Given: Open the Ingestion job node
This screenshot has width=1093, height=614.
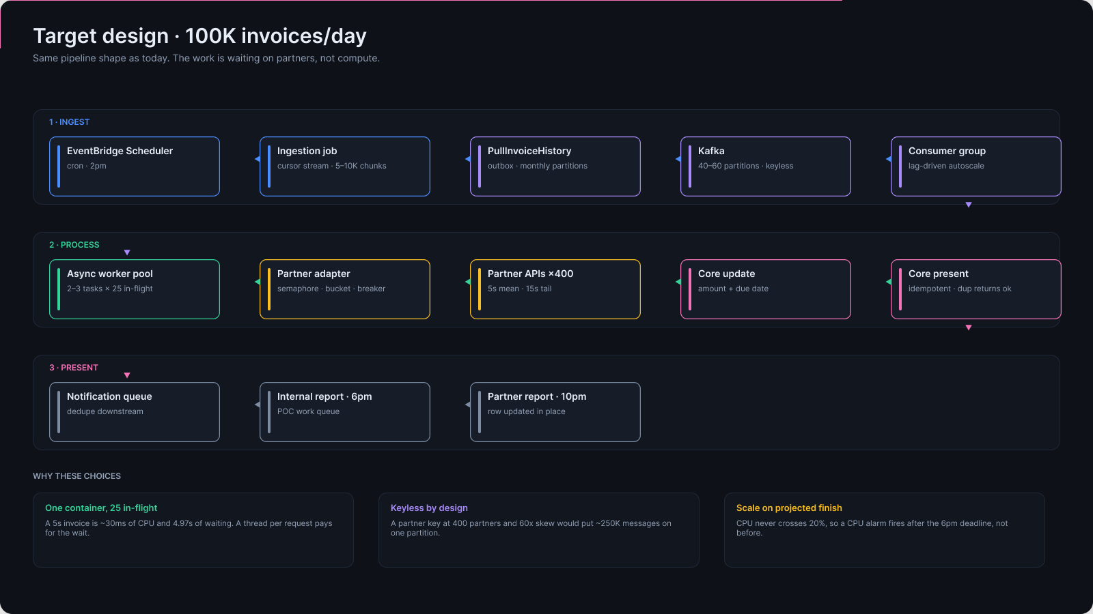Looking at the screenshot, I should coord(345,166).
